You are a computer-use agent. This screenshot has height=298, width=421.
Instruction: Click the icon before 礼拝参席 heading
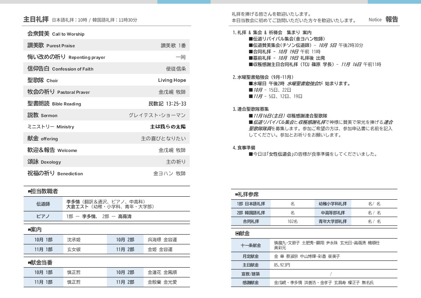(x=237, y=194)
